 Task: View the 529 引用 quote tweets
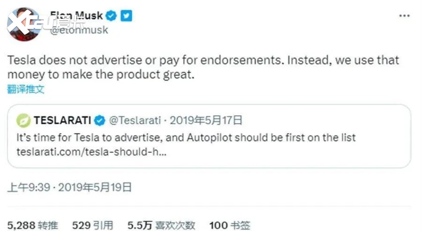pos(93,226)
